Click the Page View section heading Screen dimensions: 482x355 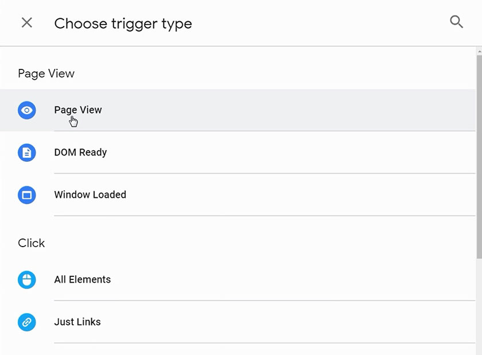[x=46, y=73]
